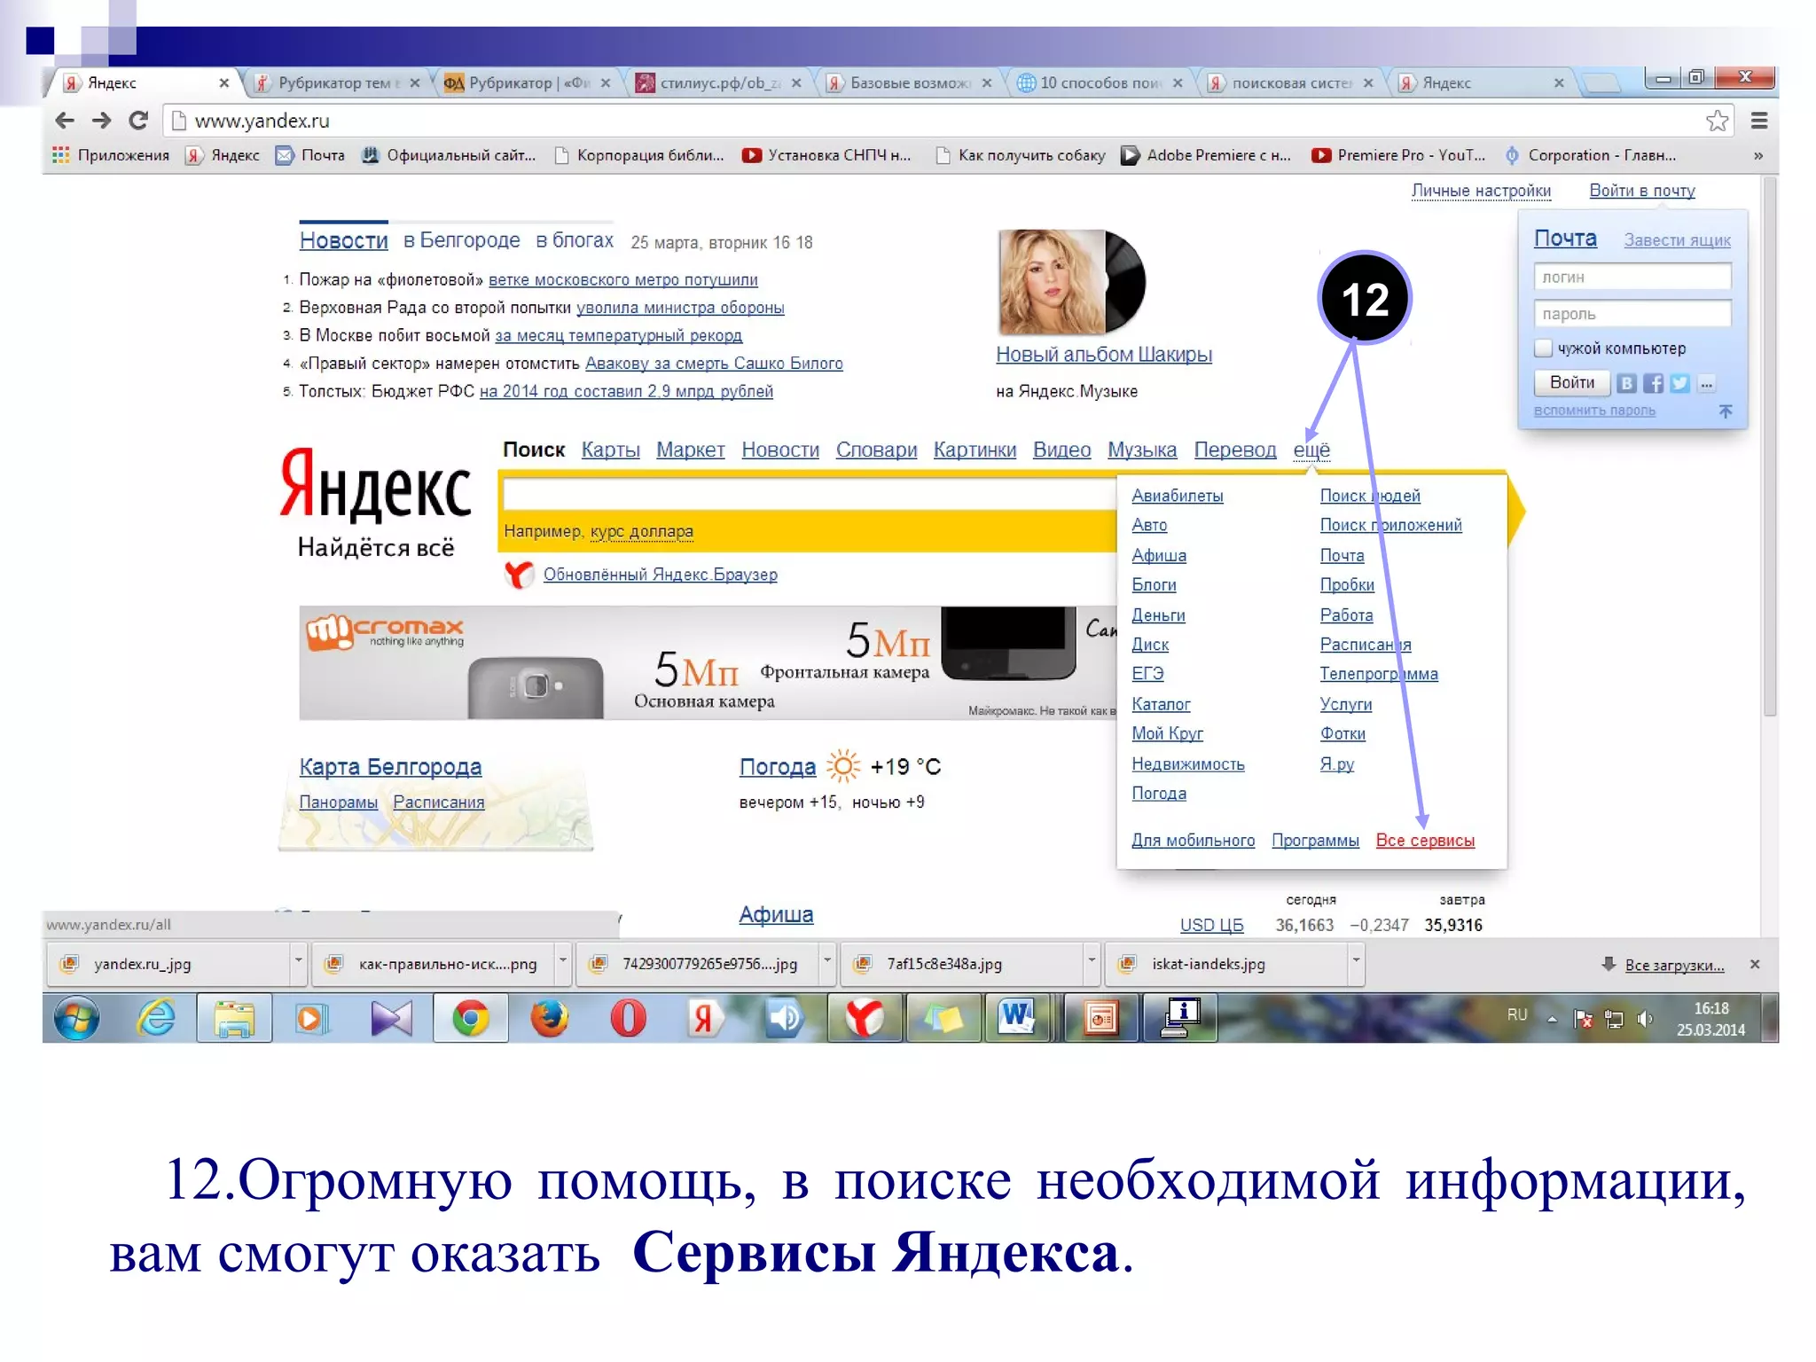Click the Facebook login icon in the Почта box
The image size is (1816, 1362).
(1653, 383)
